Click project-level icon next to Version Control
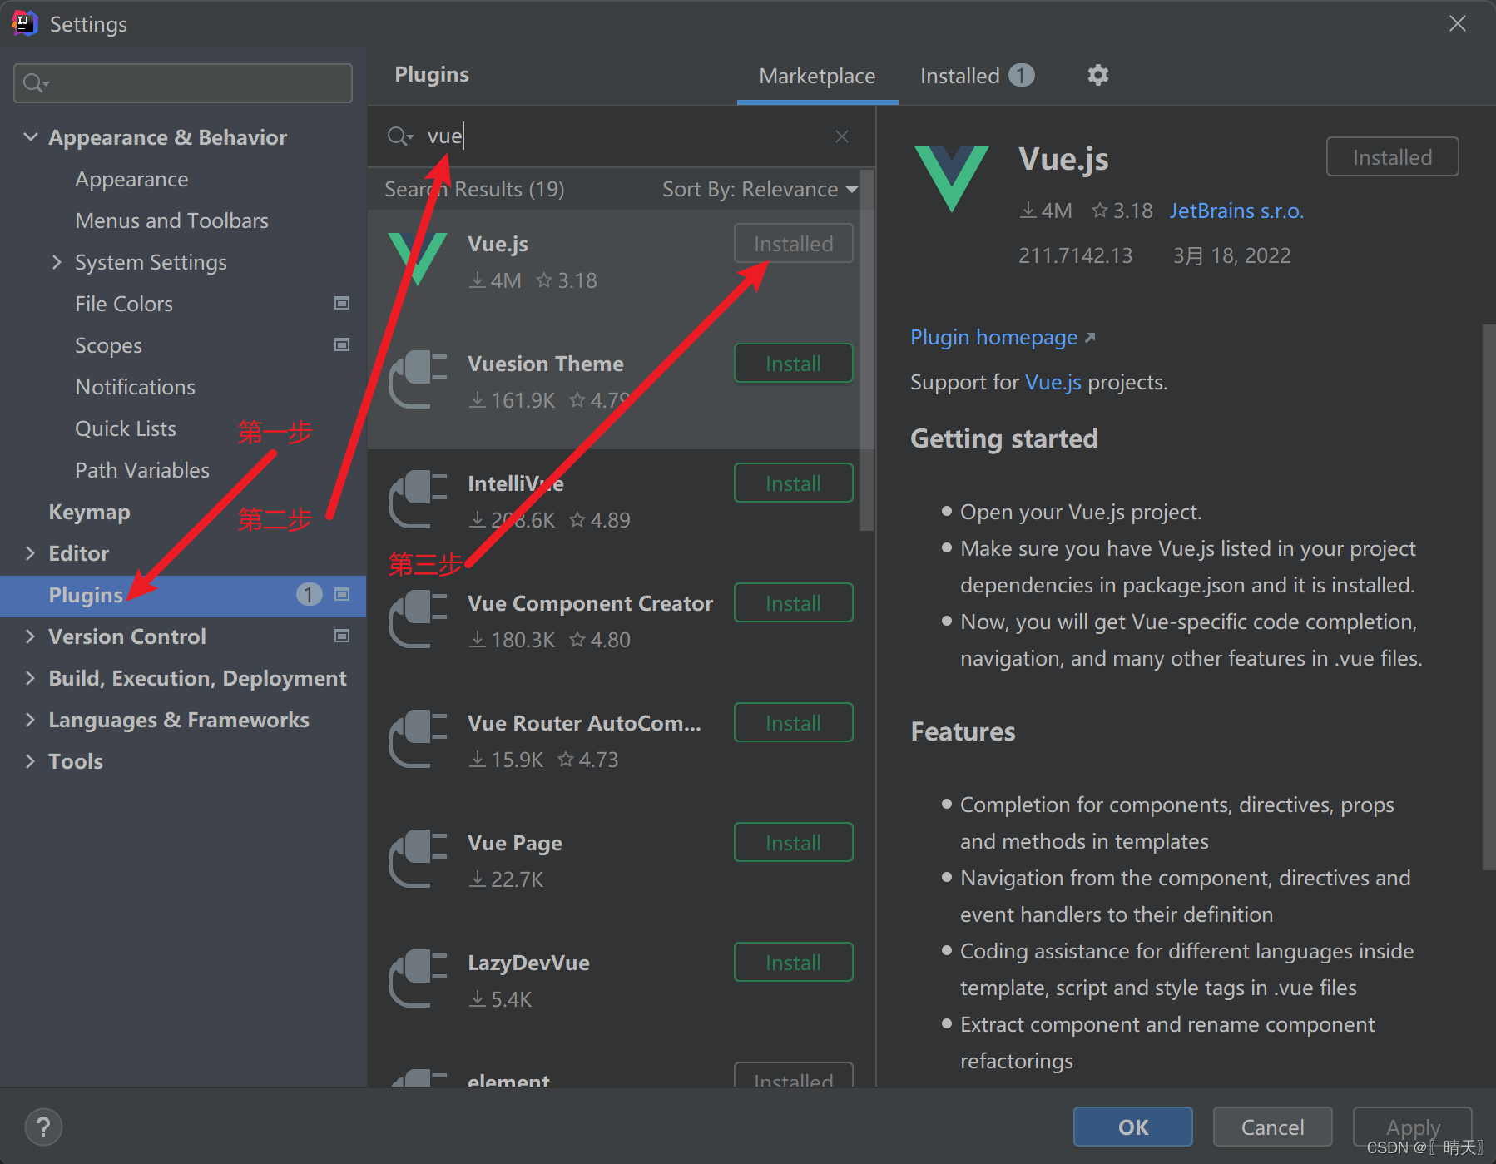Viewport: 1496px width, 1164px height. [x=342, y=636]
